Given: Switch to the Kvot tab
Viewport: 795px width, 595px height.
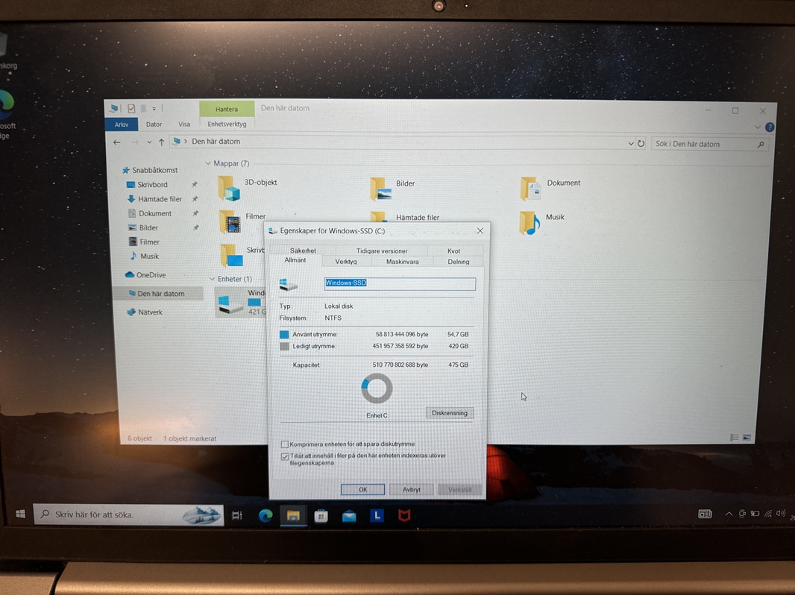Looking at the screenshot, I should tap(453, 251).
